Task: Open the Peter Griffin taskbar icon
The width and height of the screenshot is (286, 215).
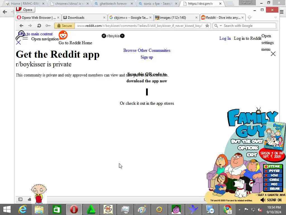Action: point(176,209)
